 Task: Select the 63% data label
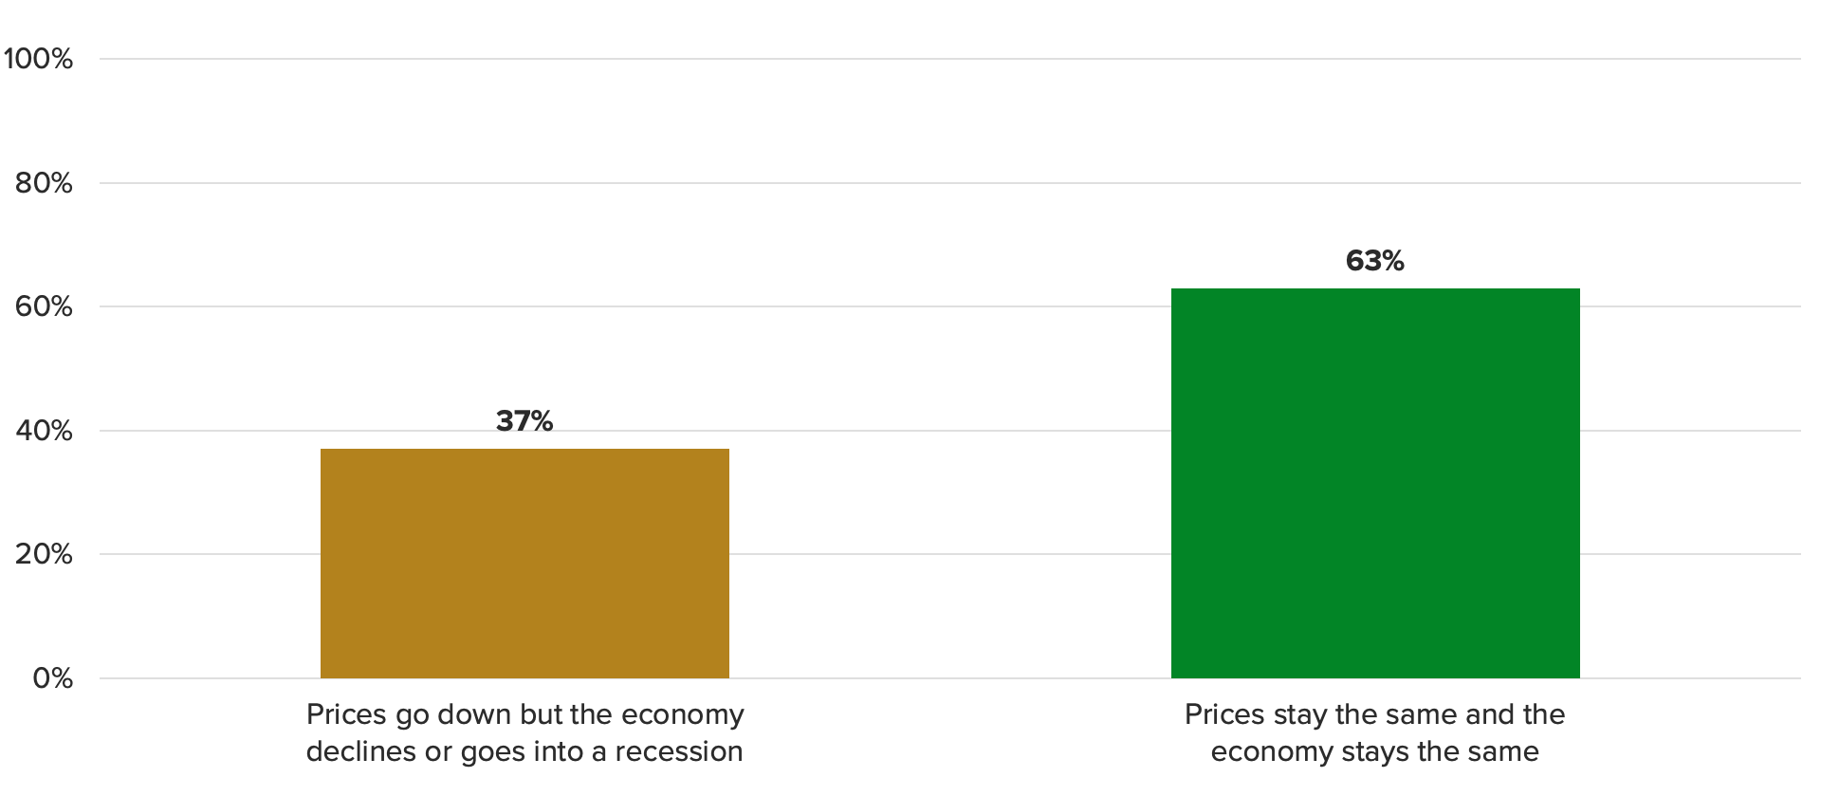point(1374,260)
